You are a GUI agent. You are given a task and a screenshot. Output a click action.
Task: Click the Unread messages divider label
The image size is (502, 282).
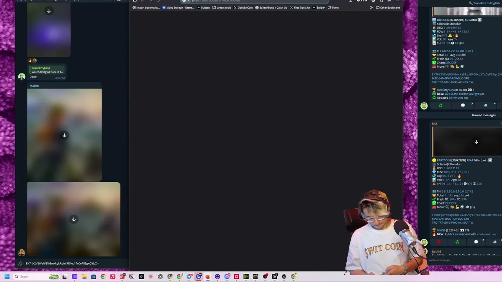click(x=484, y=115)
